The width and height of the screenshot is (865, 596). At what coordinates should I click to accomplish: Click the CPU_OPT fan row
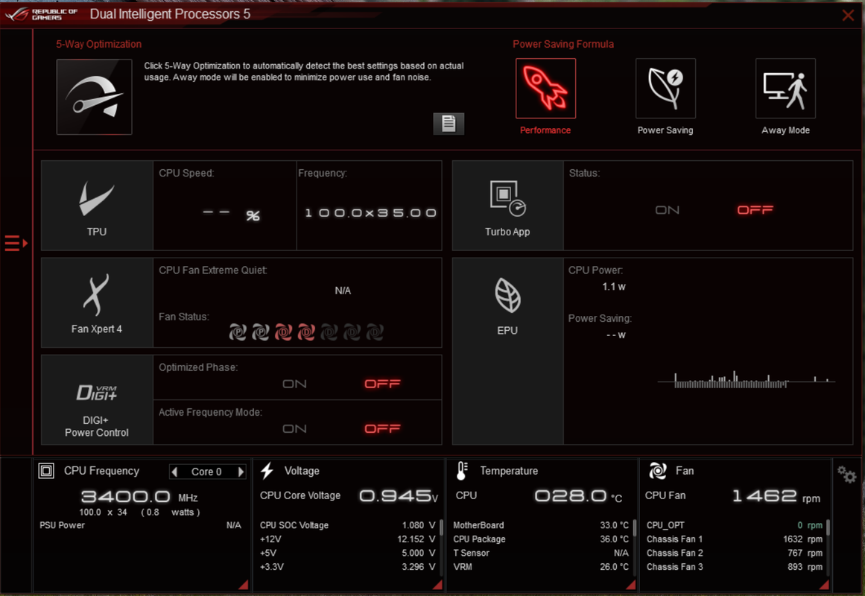click(735, 525)
